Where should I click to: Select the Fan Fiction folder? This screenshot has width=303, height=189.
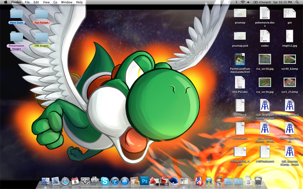click(x=41, y=16)
